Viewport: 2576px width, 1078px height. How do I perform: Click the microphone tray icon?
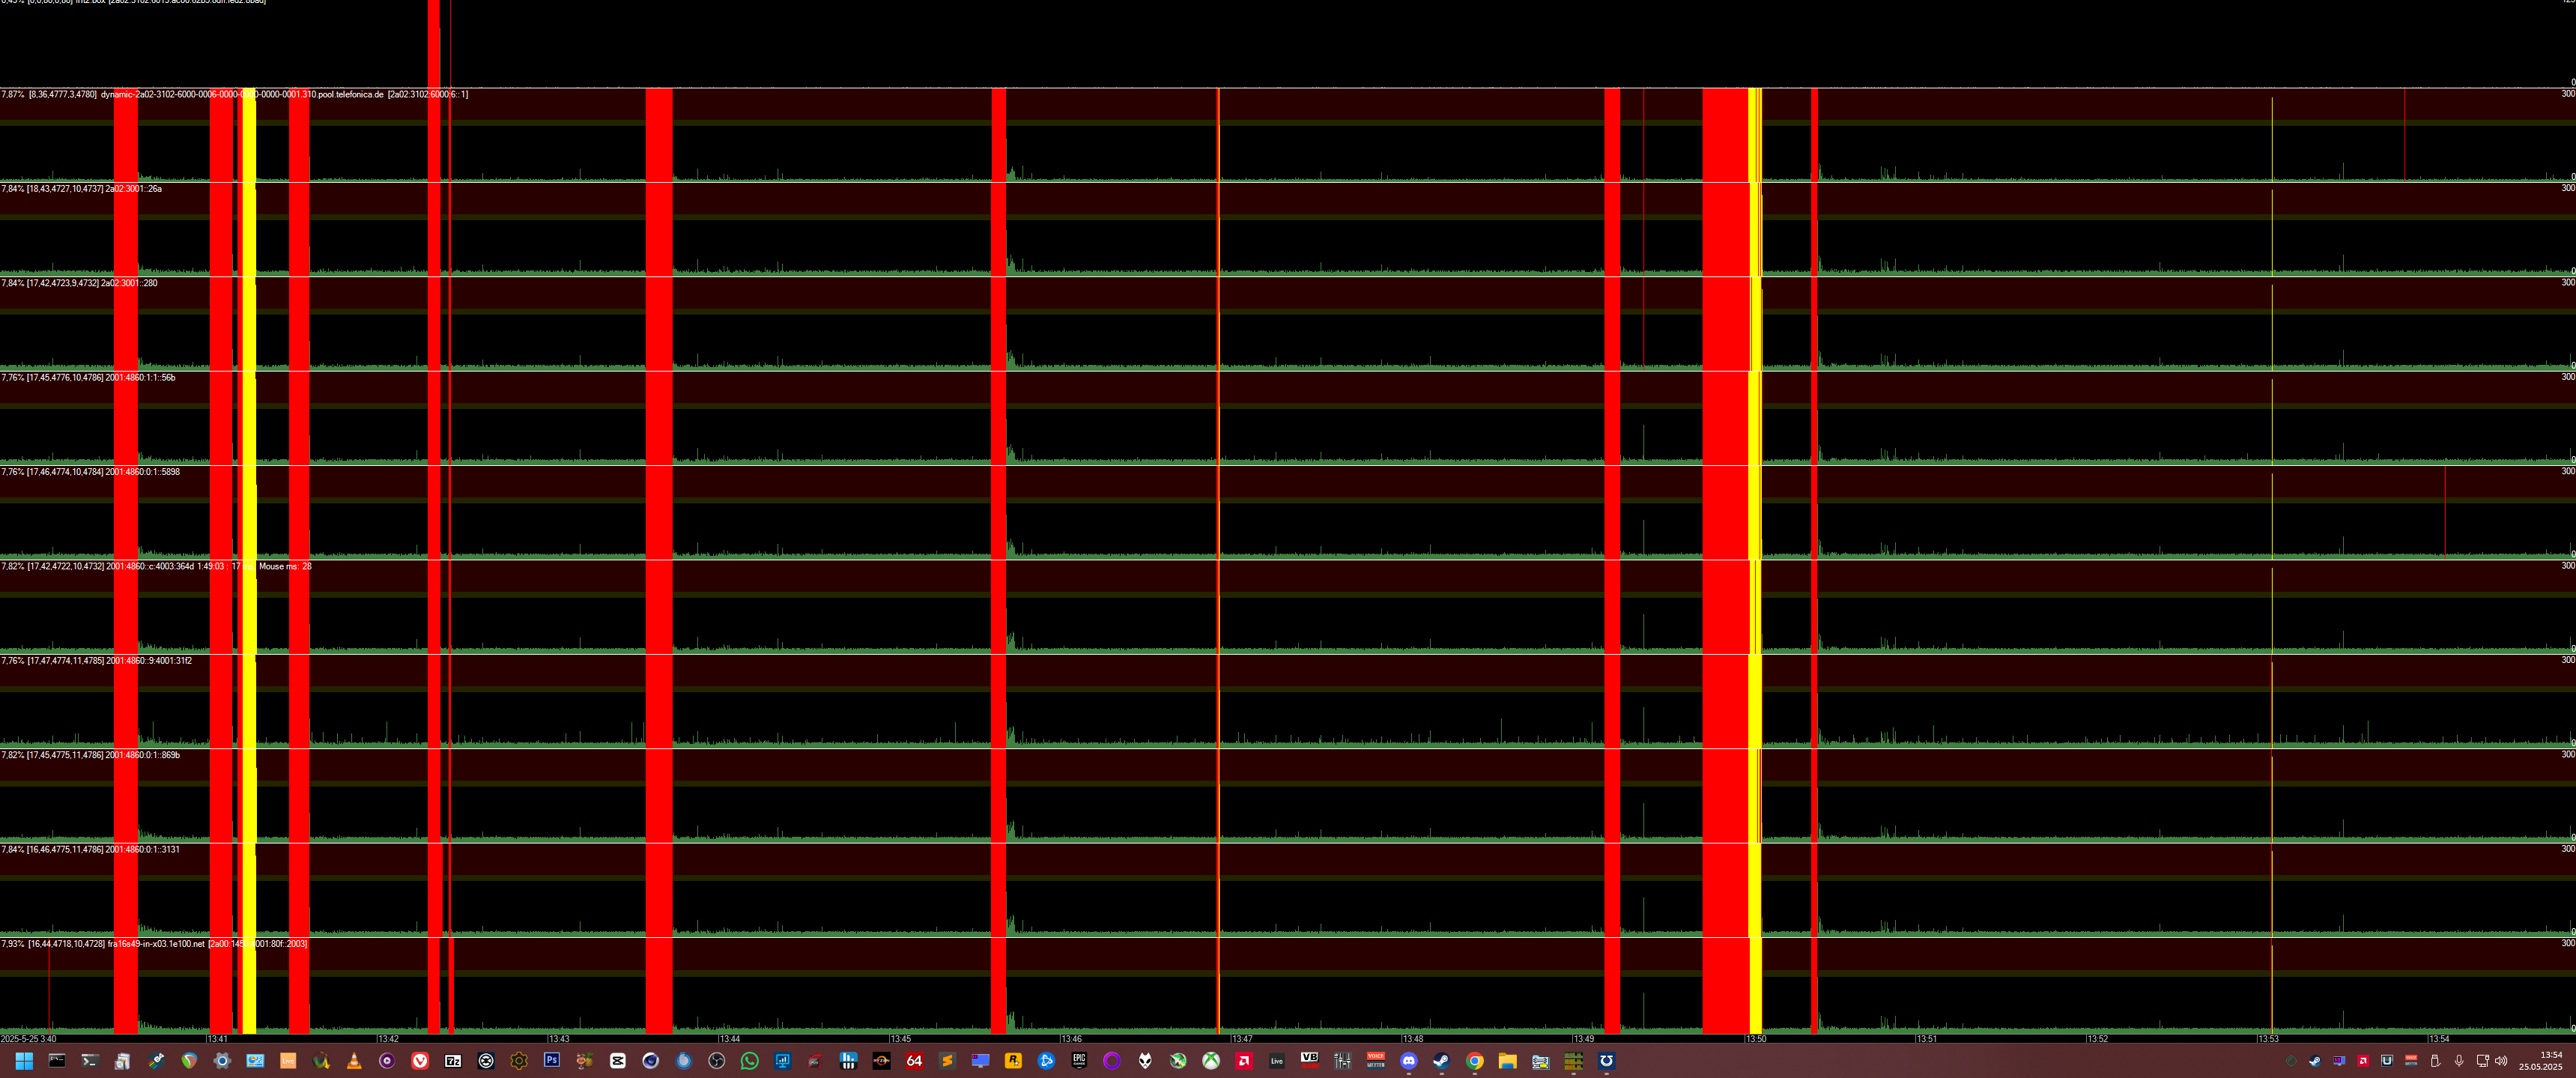[x=2459, y=1061]
